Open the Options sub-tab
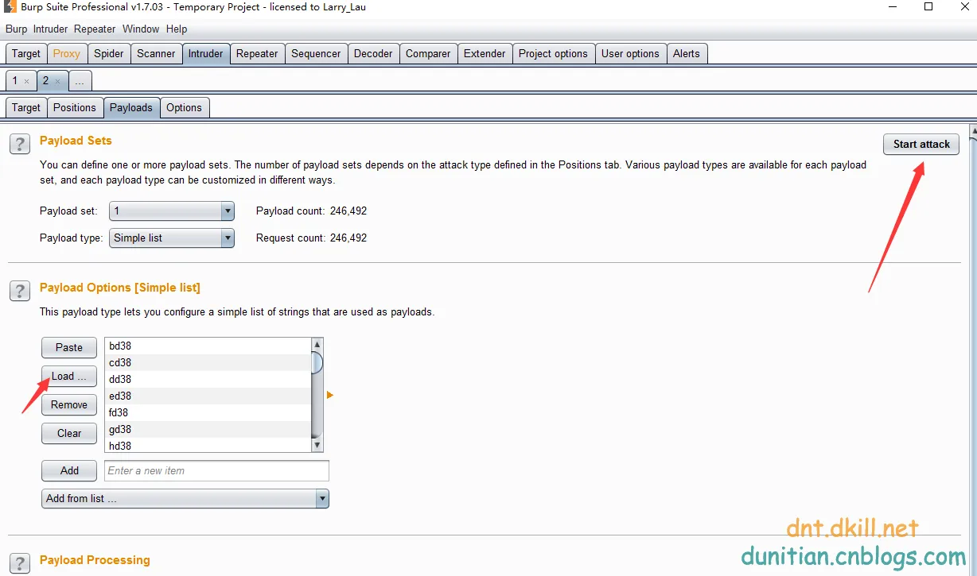This screenshot has width=977, height=576. point(185,108)
